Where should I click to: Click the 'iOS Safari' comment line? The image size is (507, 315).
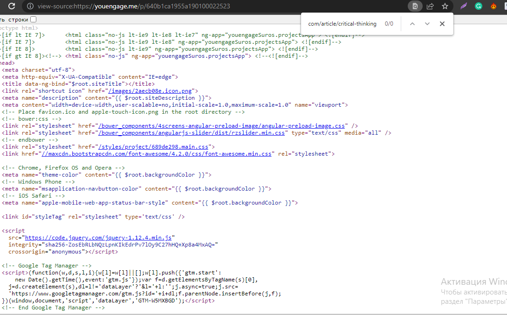coord(33,196)
